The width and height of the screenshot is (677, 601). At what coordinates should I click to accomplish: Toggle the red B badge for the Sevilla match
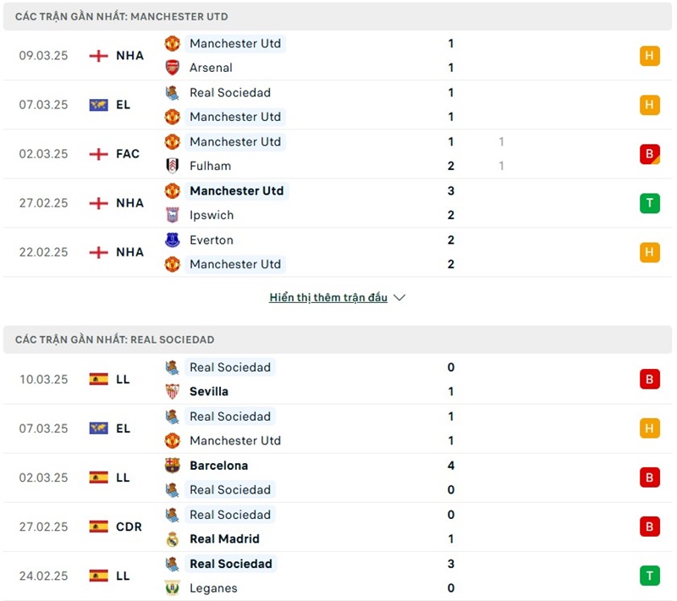pos(650,379)
